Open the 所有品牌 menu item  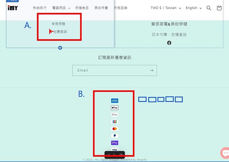pyautogui.click(x=120, y=8)
